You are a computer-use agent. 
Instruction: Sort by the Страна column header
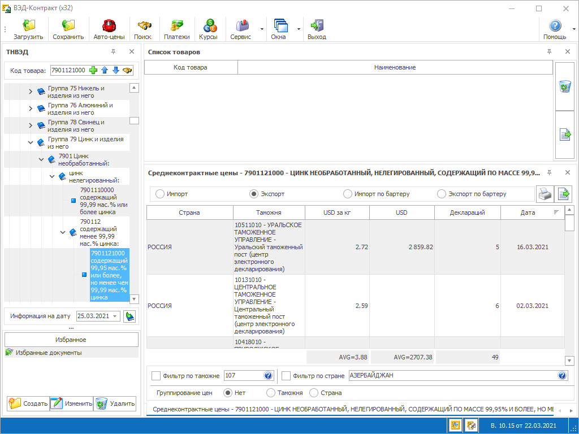[189, 212]
